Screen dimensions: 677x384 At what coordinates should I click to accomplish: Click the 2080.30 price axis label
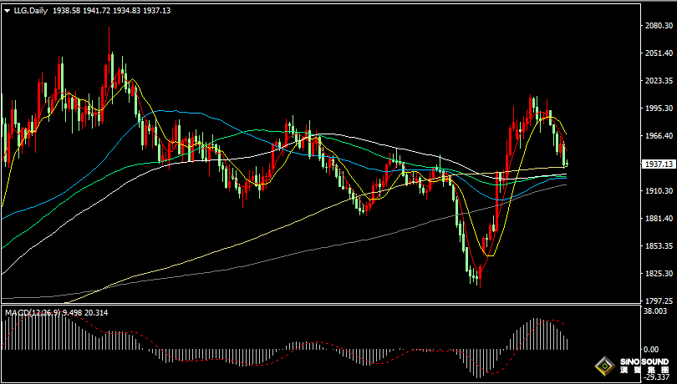point(660,26)
